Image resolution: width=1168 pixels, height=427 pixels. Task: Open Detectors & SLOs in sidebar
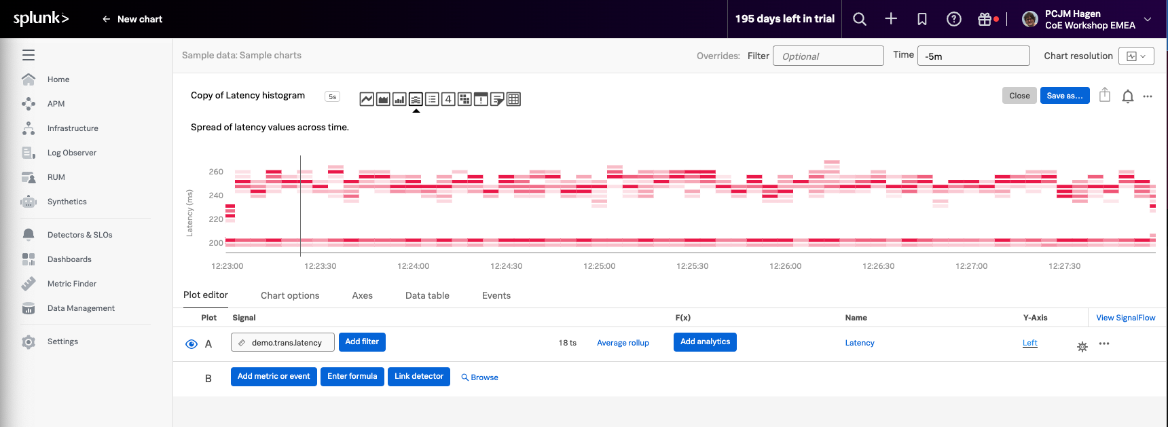pyautogui.click(x=80, y=235)
